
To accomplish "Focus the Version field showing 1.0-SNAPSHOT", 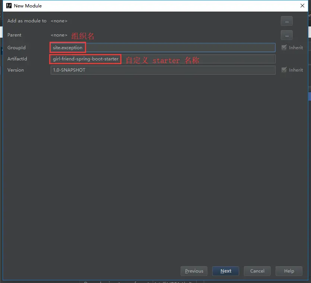I will [x=163, y=70].
